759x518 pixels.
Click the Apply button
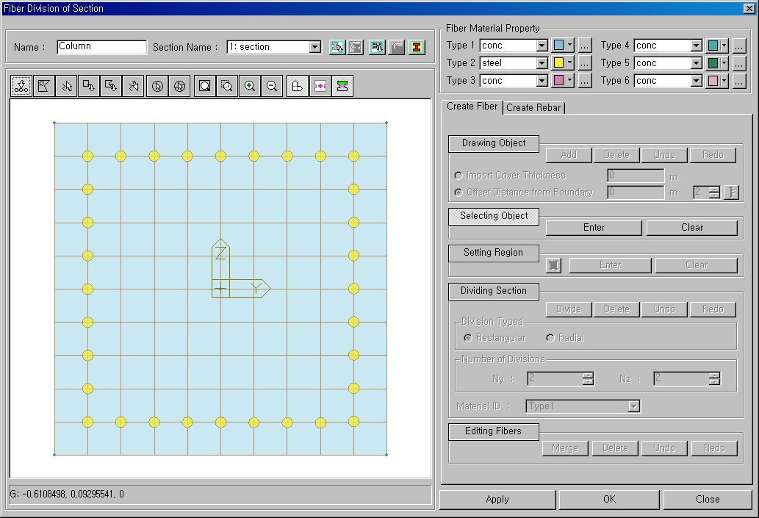[x=497, y=499]
